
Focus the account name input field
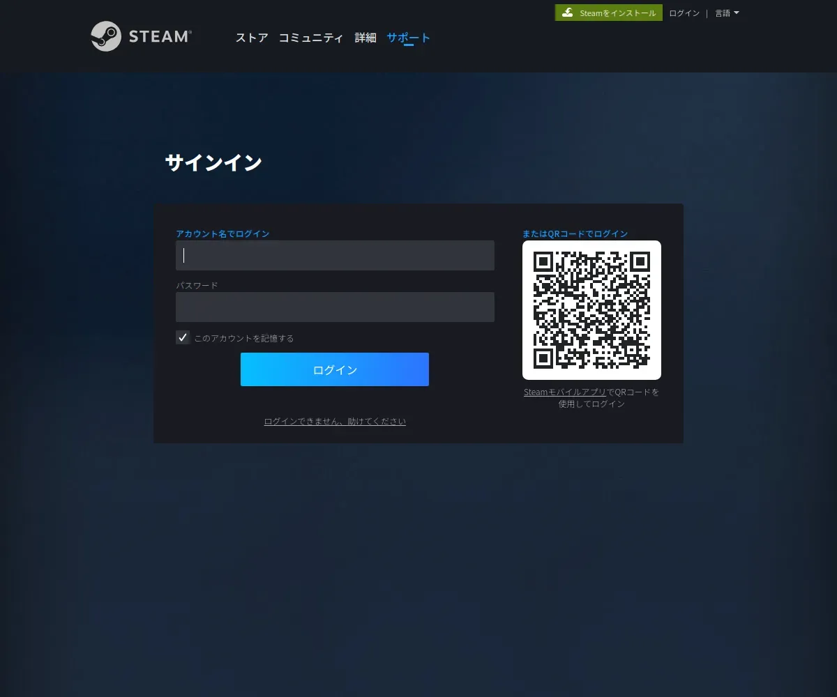click(335, 255)
